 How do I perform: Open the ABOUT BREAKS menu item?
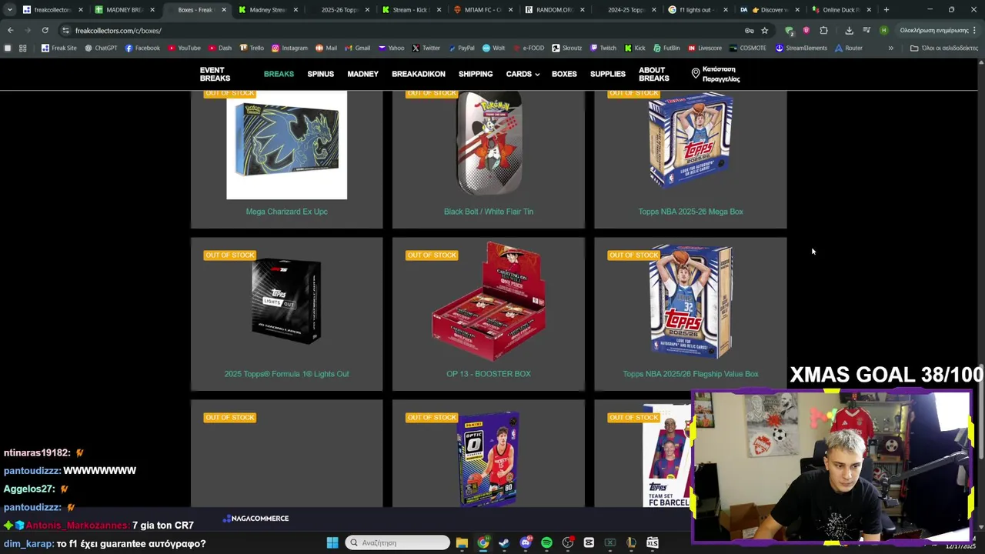[x=654, y=74]
